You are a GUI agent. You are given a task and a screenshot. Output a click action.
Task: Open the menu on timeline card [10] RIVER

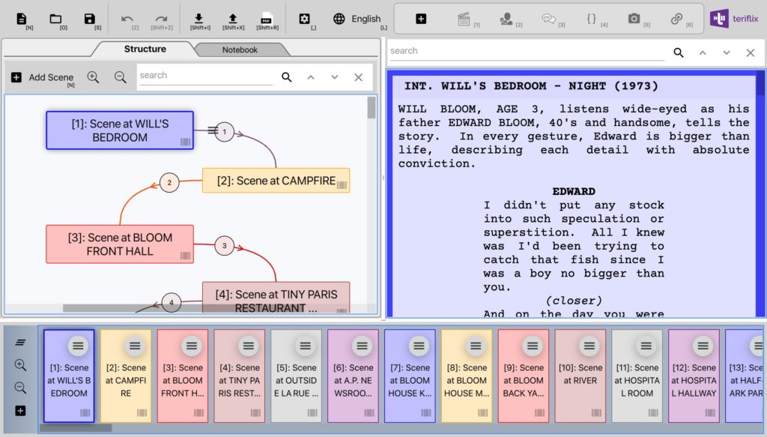589,346
